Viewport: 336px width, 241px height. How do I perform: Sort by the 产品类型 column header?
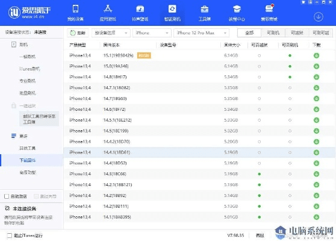(x=78, y=45)
